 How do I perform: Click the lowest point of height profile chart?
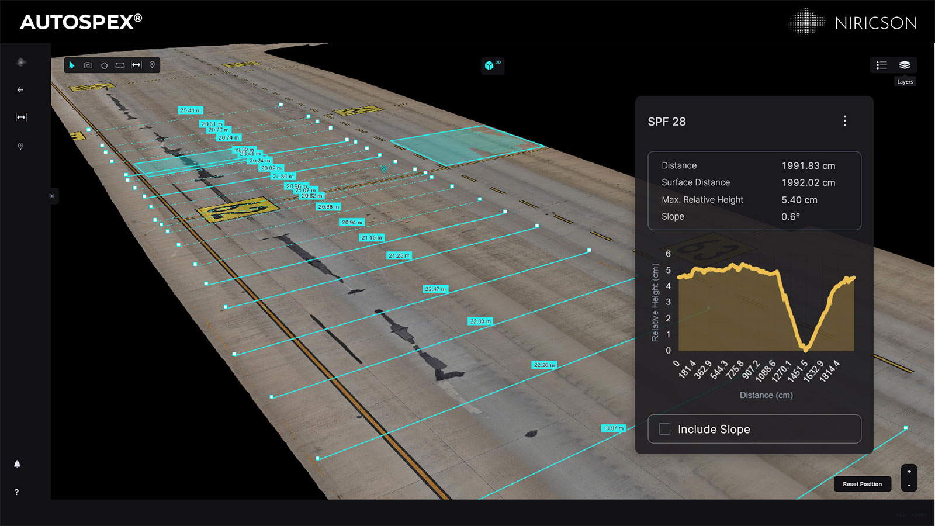click(x=806, y=349)
